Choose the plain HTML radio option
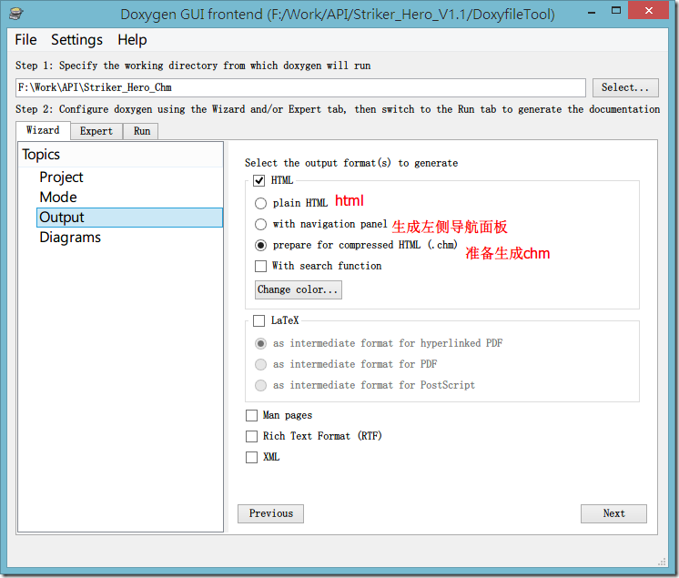Viewport: 679px width, 578px height. (x=260, y=203)
